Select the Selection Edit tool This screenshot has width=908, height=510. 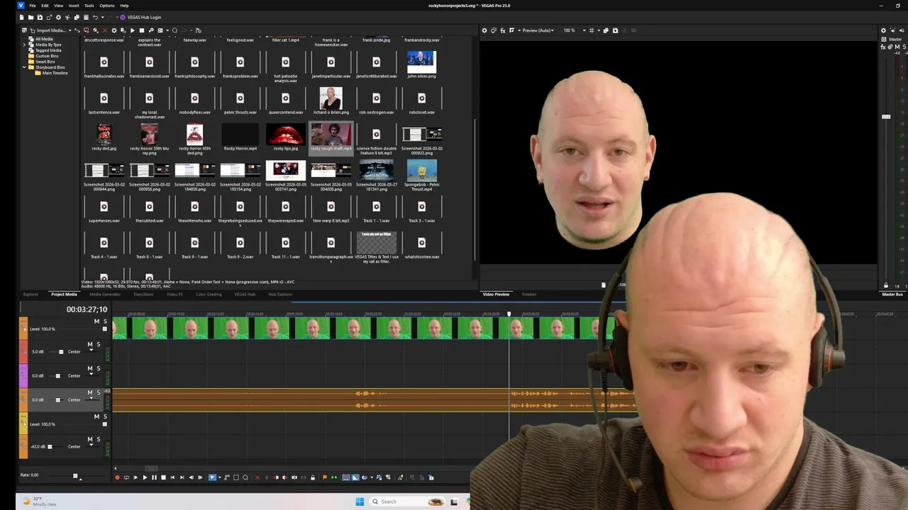(236, 477)
